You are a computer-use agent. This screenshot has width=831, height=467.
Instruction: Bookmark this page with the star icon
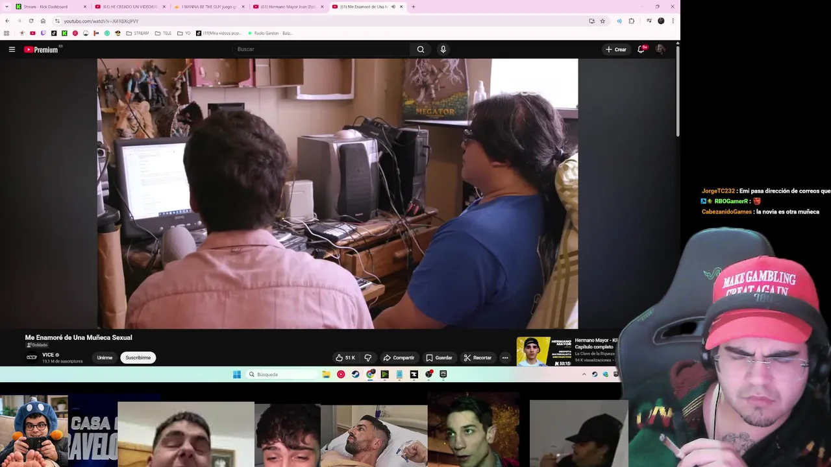coord(602,21)
